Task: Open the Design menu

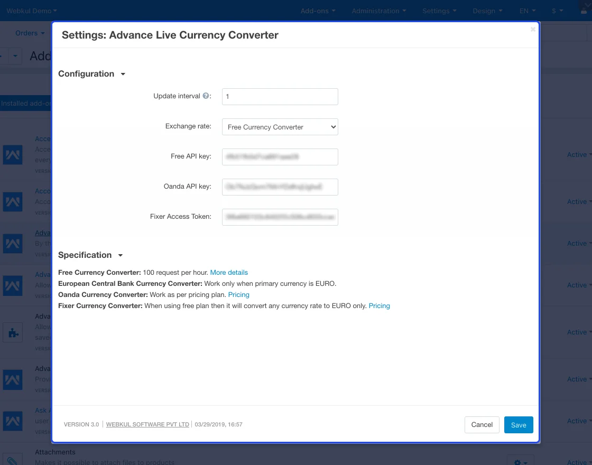Action: pyautogui.click(x=487, y=11)
